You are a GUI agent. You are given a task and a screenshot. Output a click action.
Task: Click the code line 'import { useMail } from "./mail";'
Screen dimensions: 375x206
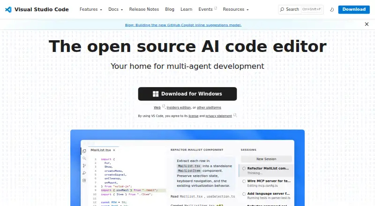click(x=129, y=190)
